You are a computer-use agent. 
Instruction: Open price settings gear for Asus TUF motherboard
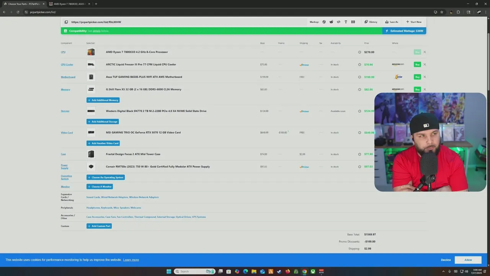[359, 77]
